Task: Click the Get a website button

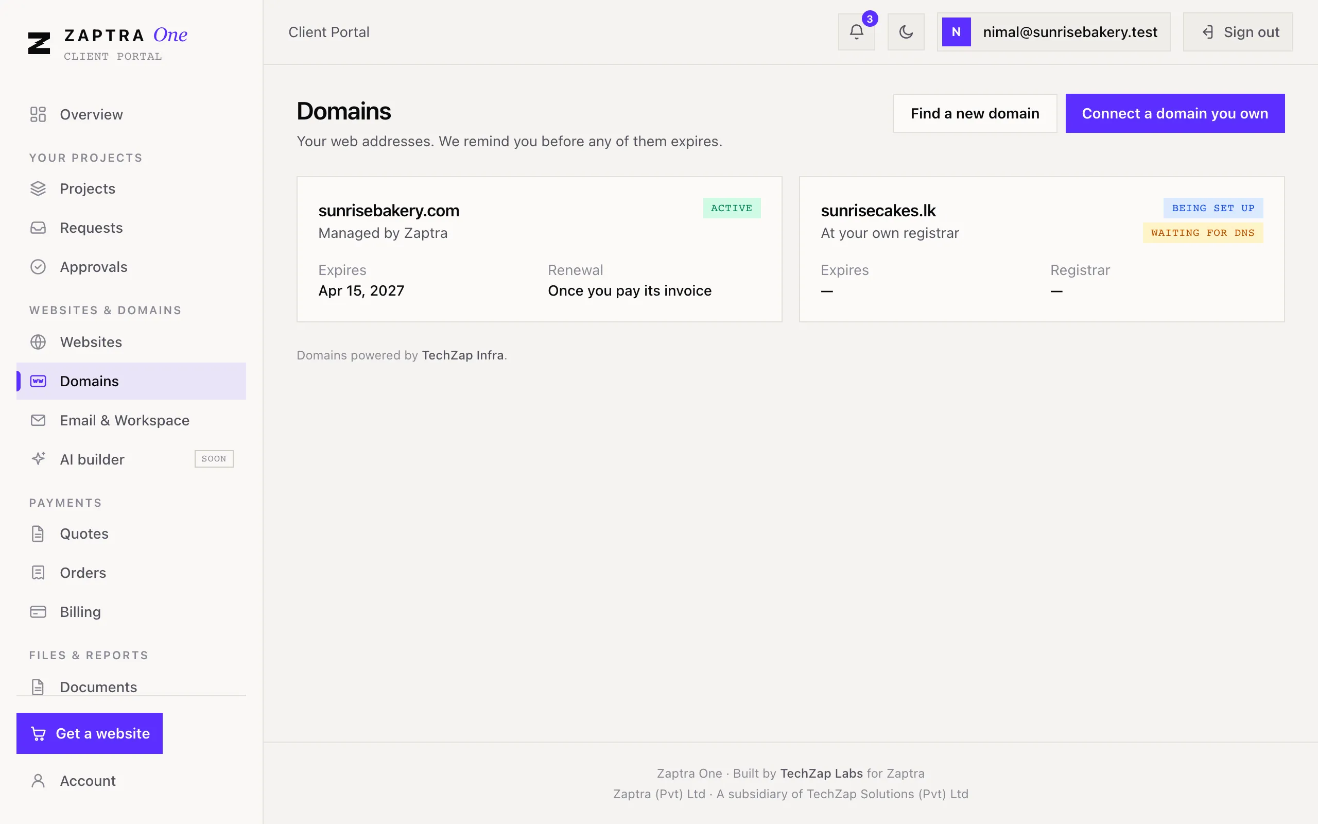Action: pyautogui.click(x=89, y=733)
